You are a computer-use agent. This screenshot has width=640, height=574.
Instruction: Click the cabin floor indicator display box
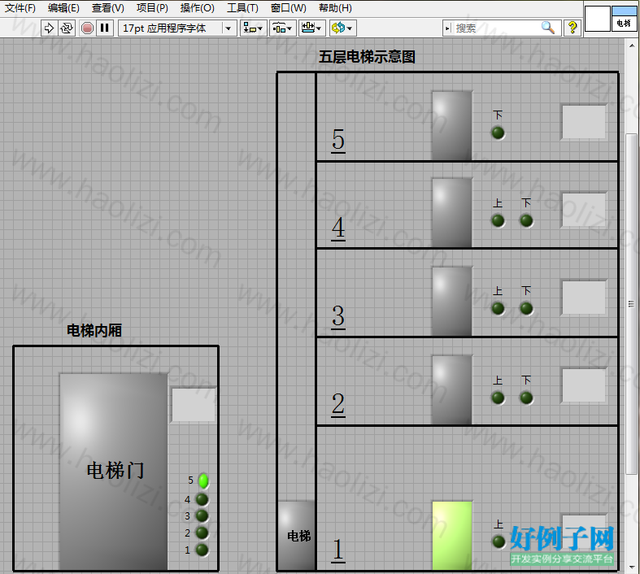click(193, 405)
